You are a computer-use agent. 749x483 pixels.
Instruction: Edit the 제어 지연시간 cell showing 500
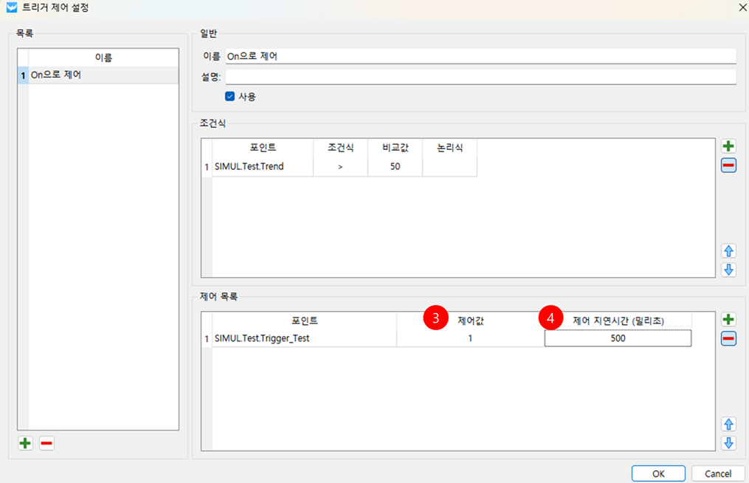pos(618,338)
